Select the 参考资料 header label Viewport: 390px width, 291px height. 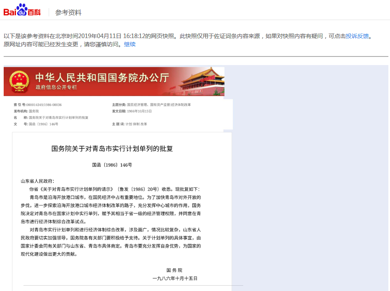pos(68,12)
